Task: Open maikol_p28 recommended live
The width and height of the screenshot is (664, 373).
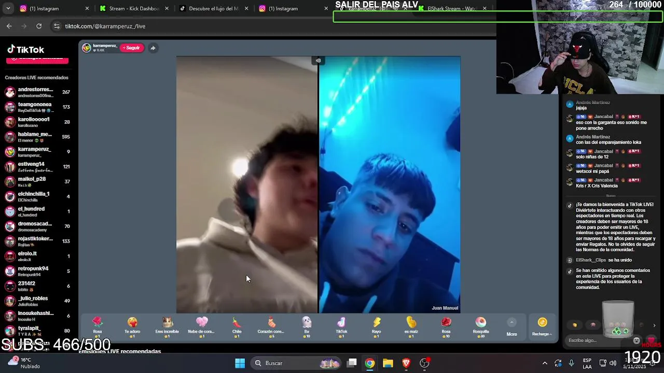Action: [37, 181]
